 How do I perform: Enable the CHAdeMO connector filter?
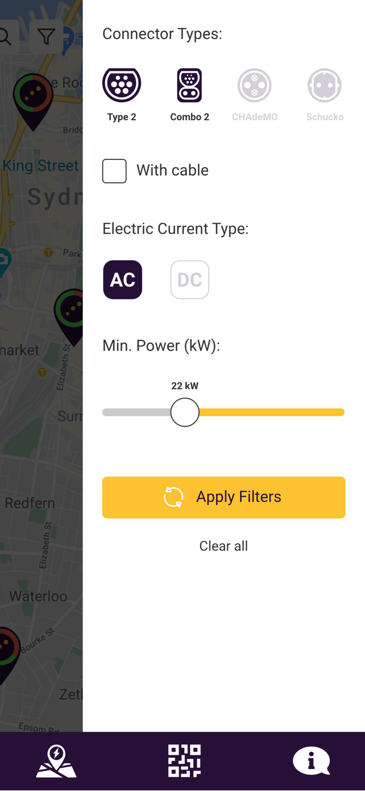tap(254, 85)
